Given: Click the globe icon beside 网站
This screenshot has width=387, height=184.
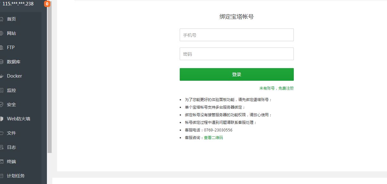Looking at the screenshot, I should (x=1, y=33).
